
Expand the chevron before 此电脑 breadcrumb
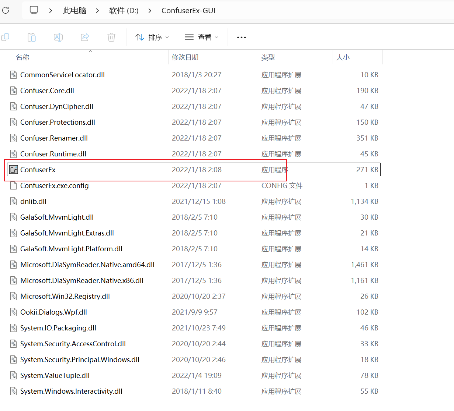pyautogui.click(x=51, y=11)
